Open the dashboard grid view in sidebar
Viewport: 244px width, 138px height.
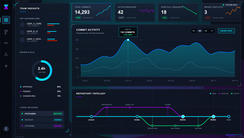pyautogui.click(x=6, y=20)
